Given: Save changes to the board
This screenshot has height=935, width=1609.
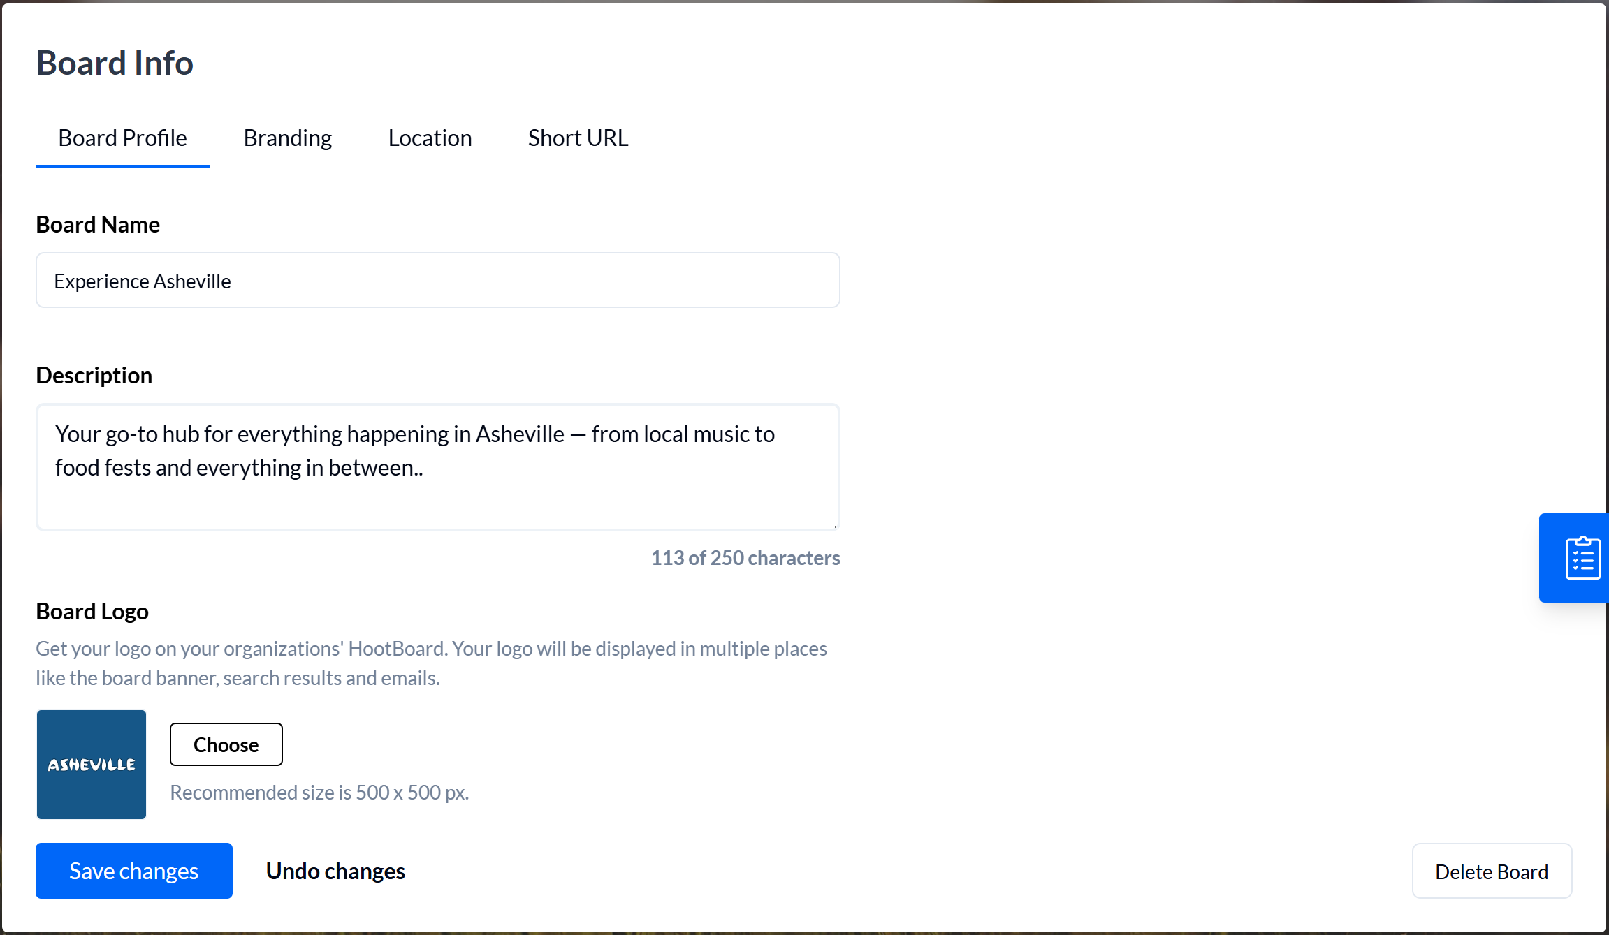Looking at the screenshot, I should point(133,870).
